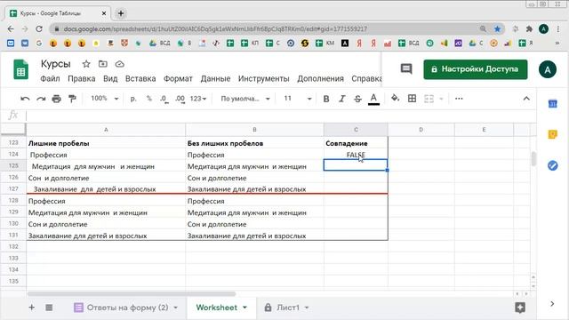Select row 127 header
Image resolution: width=569 pixels, height=320 pixels.
(x=13, y=188)
